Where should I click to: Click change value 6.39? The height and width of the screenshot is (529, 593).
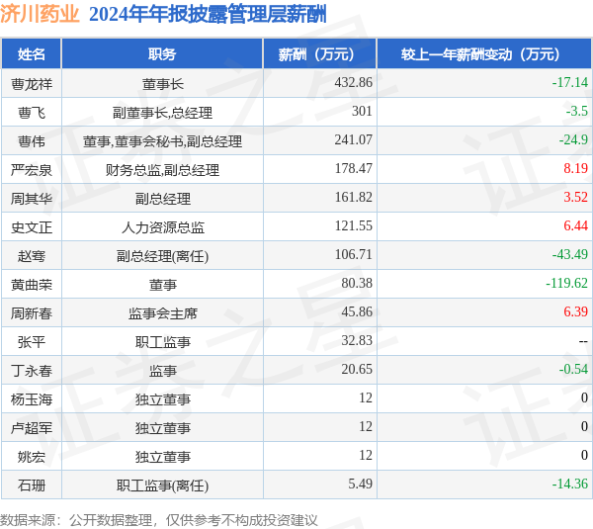(x=575, y=311)
